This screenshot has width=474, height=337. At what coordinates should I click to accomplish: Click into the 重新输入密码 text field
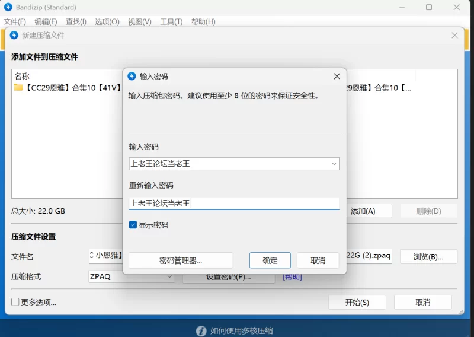[234, 203]
